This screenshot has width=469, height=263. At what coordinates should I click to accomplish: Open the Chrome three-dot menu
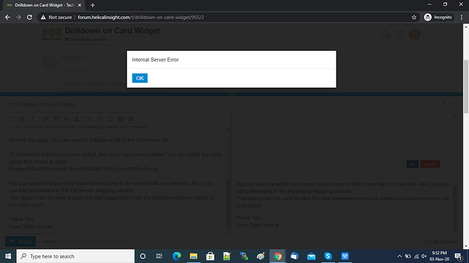coord(462,18)
